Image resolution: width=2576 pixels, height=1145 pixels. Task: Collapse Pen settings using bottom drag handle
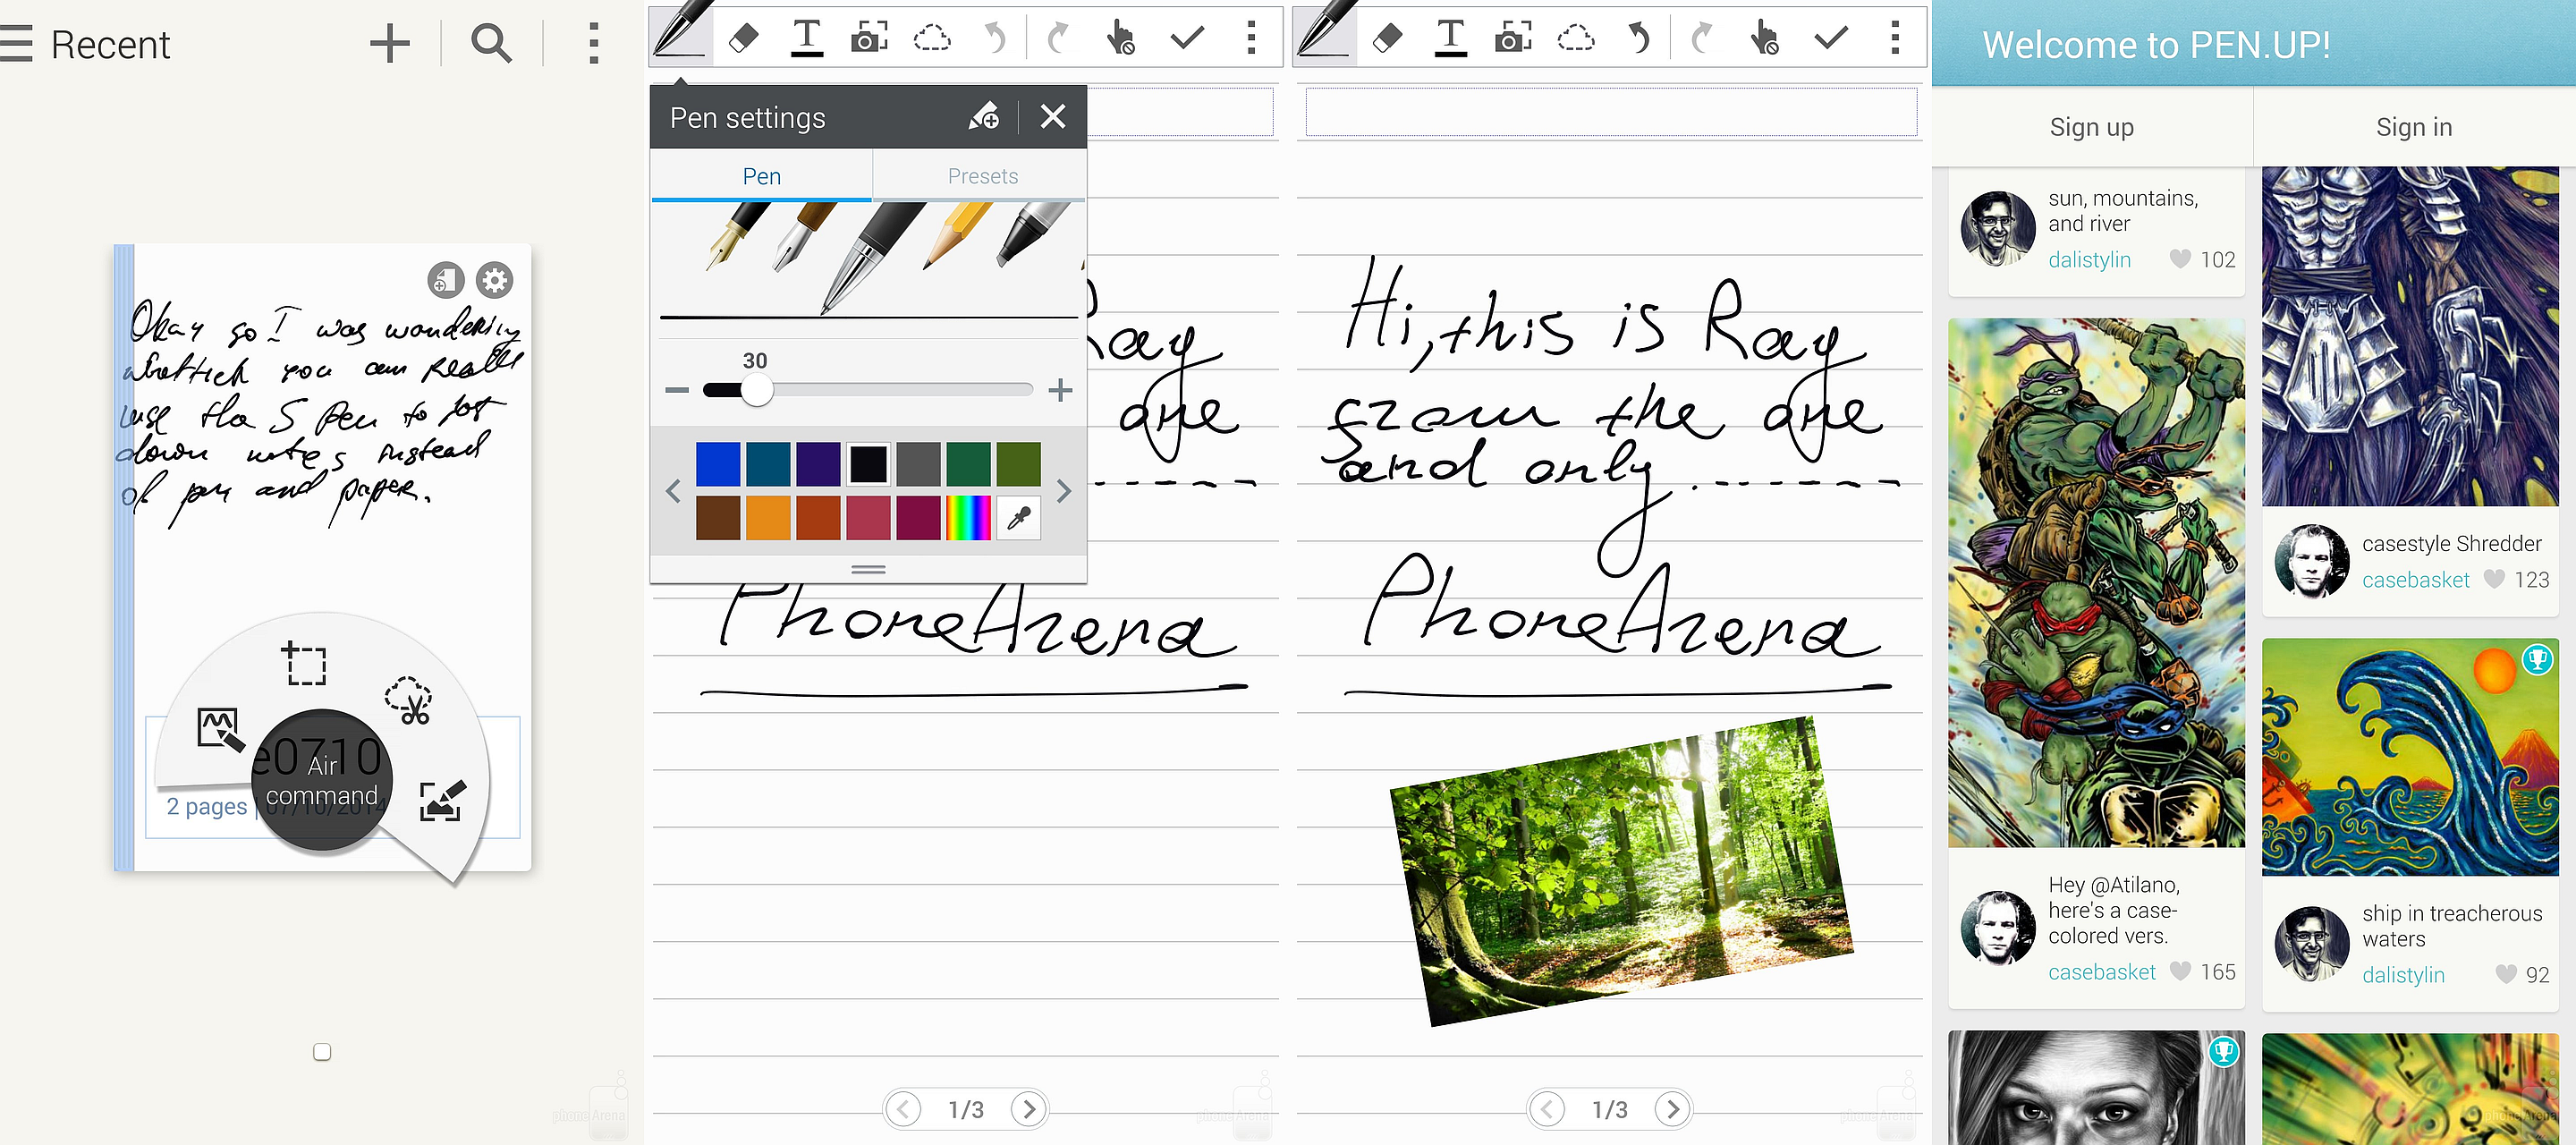click(868, 569)
